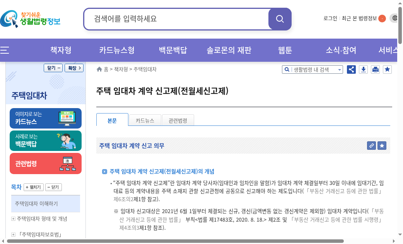Image resolution: width=403 pixels, height=244 pixels.
Task: Expand 「주택임대차보호법」 tree item
Action: (x=13, y=234)
